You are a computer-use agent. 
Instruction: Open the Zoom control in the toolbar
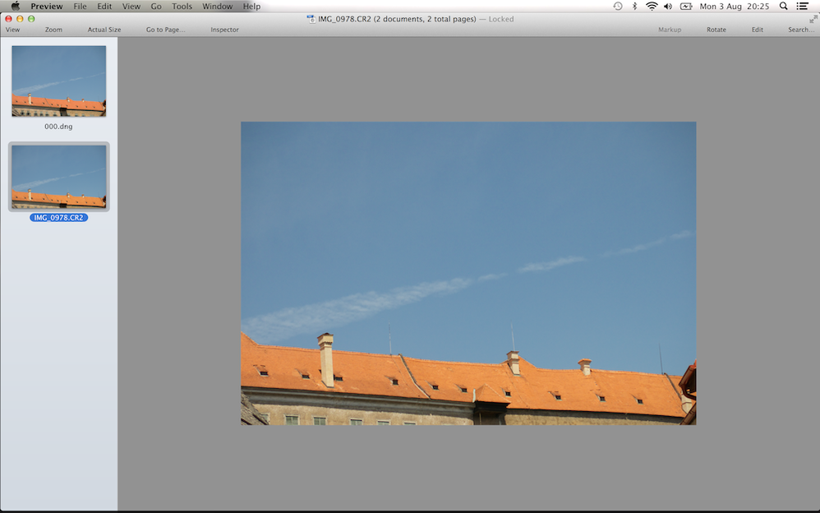(x=53, y=29)
